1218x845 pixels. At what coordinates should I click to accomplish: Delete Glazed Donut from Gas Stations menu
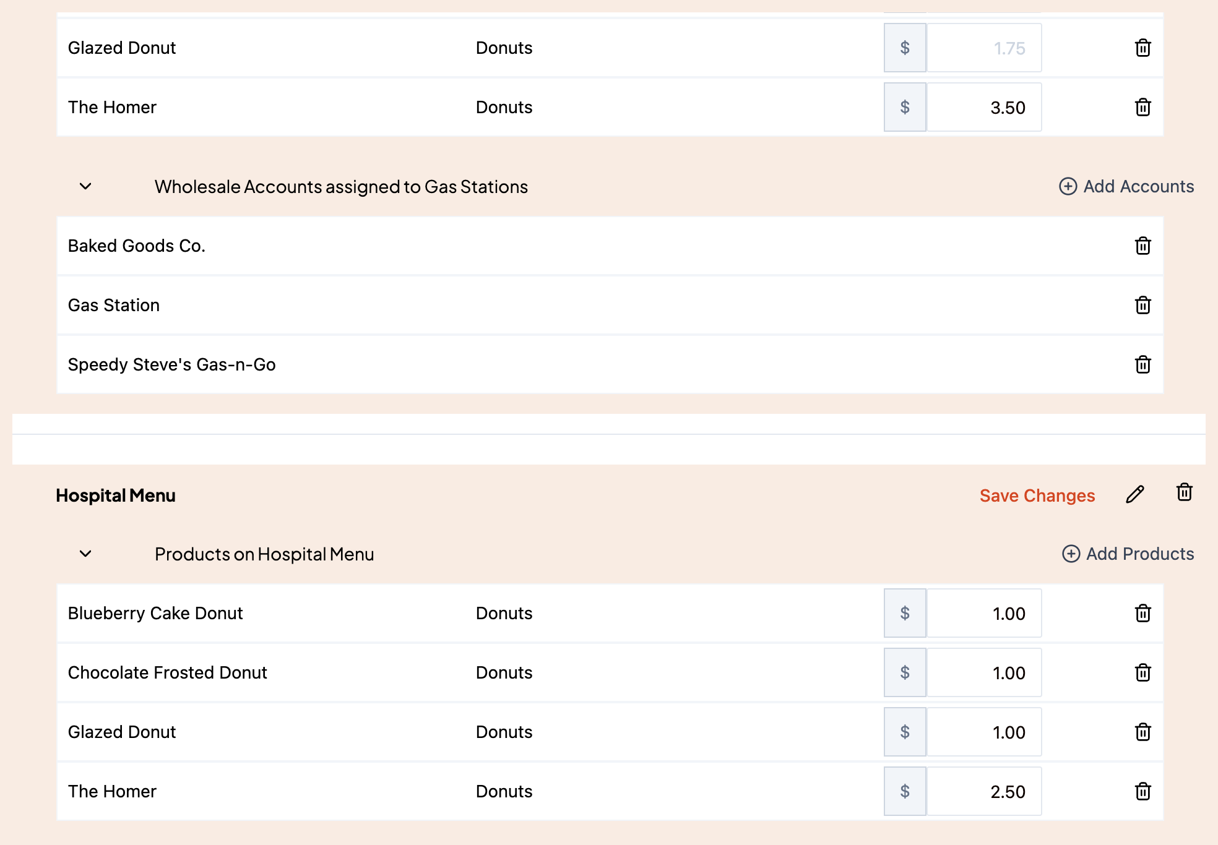pos(1142,48)
